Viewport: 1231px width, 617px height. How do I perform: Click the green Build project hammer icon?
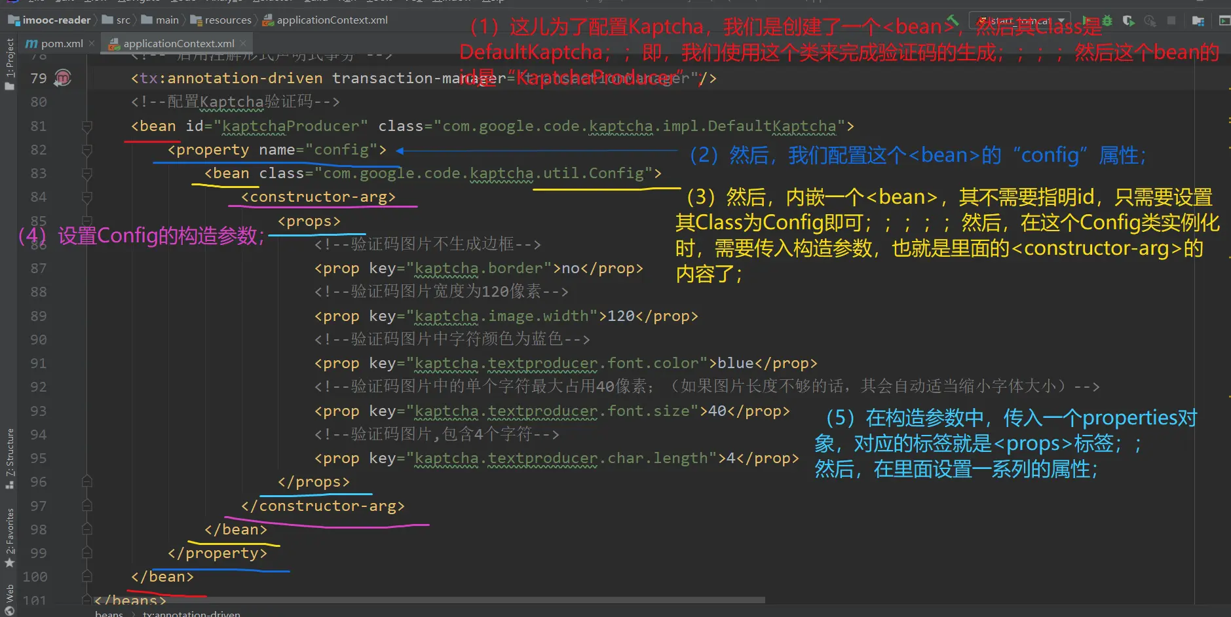[953, 20]
